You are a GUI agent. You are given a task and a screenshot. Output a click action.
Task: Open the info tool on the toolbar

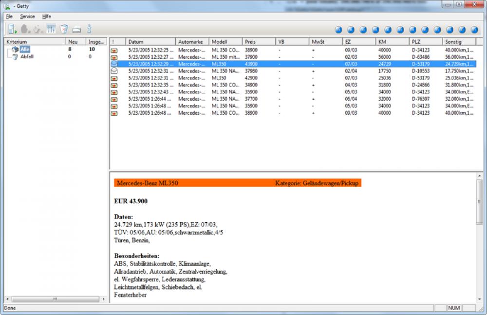pos(90,28)
